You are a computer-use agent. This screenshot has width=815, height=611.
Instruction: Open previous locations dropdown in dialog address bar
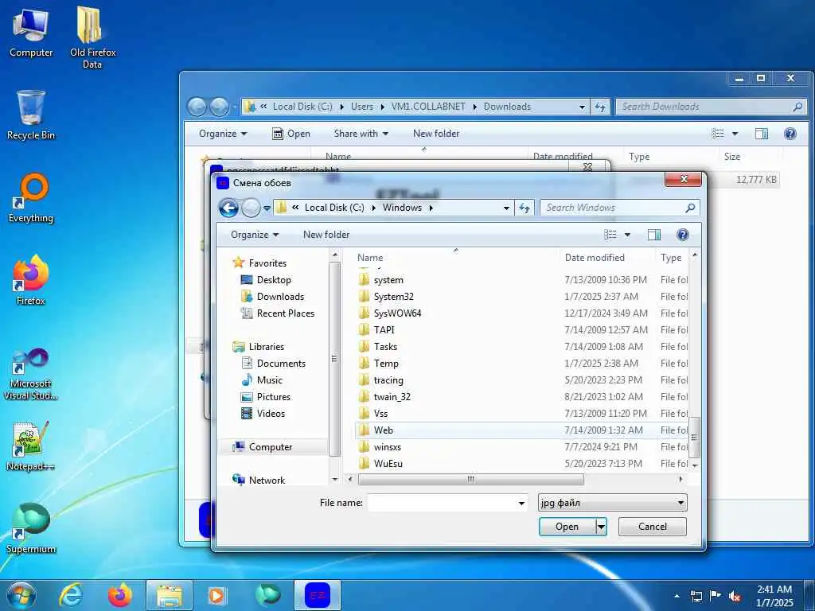506,208
